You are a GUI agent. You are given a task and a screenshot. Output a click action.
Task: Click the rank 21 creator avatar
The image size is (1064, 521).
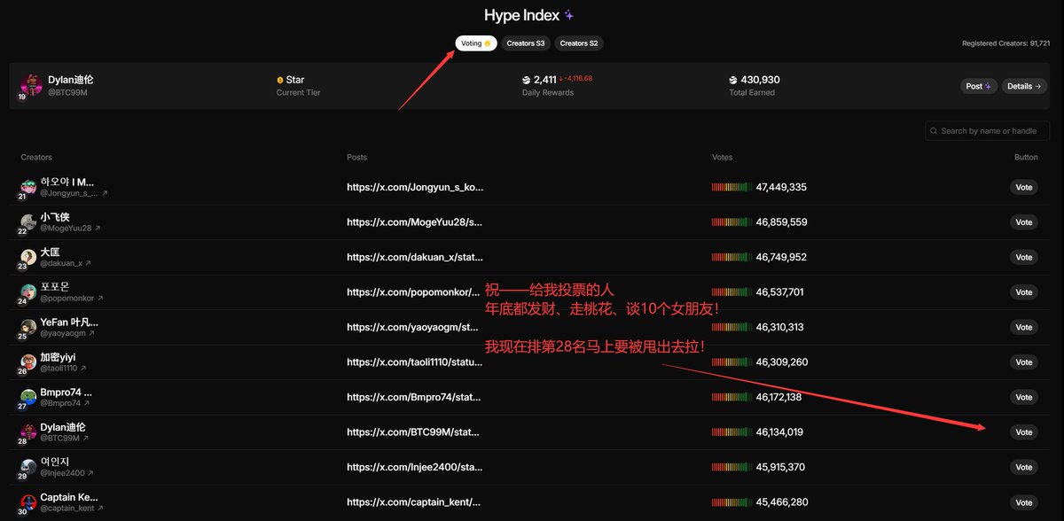pyautogui.click(x=28, y=187)
